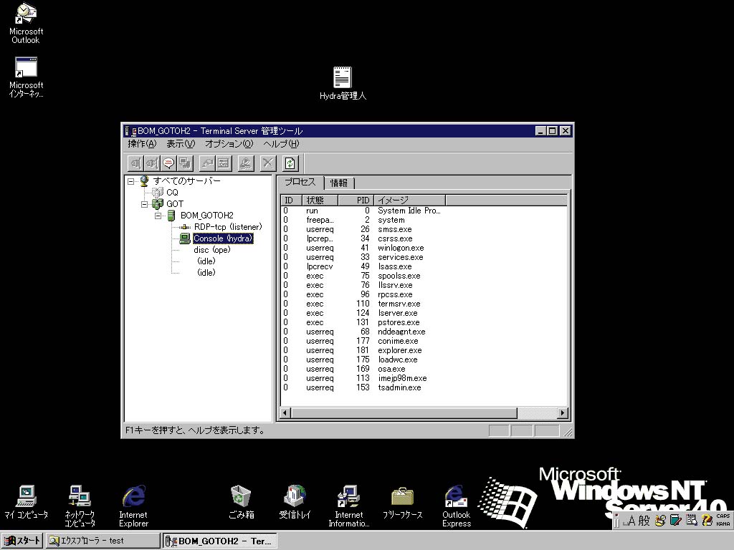Switch to the プロセス tab
This screenshot has height=550, width=734.
click(x=300, y=182)
